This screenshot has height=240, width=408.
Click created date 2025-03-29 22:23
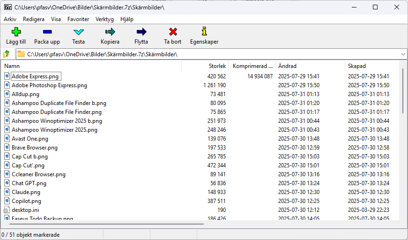[369, 210]
